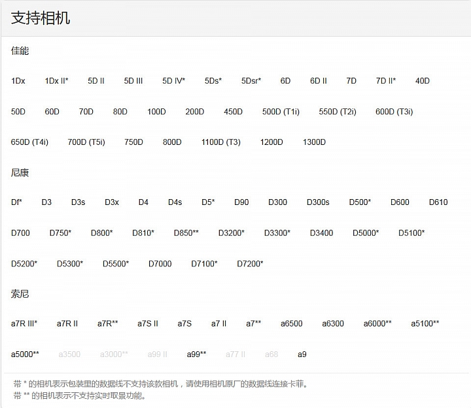Select the D4s camera
Image resolution: width=471 pixels, height=408 pixels.
pyautogui.click(x=175, y=202)
